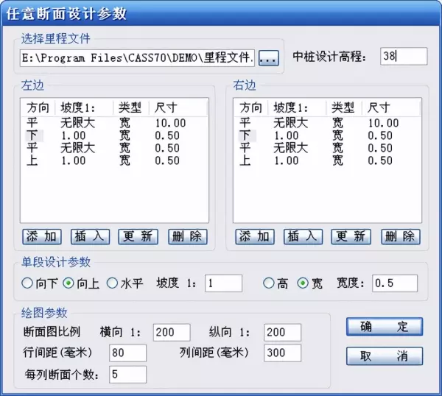Click 更新 button in 左边 panel
This screenshot has width=442, height=396.
pyautogui.click(x=138, y=236)
